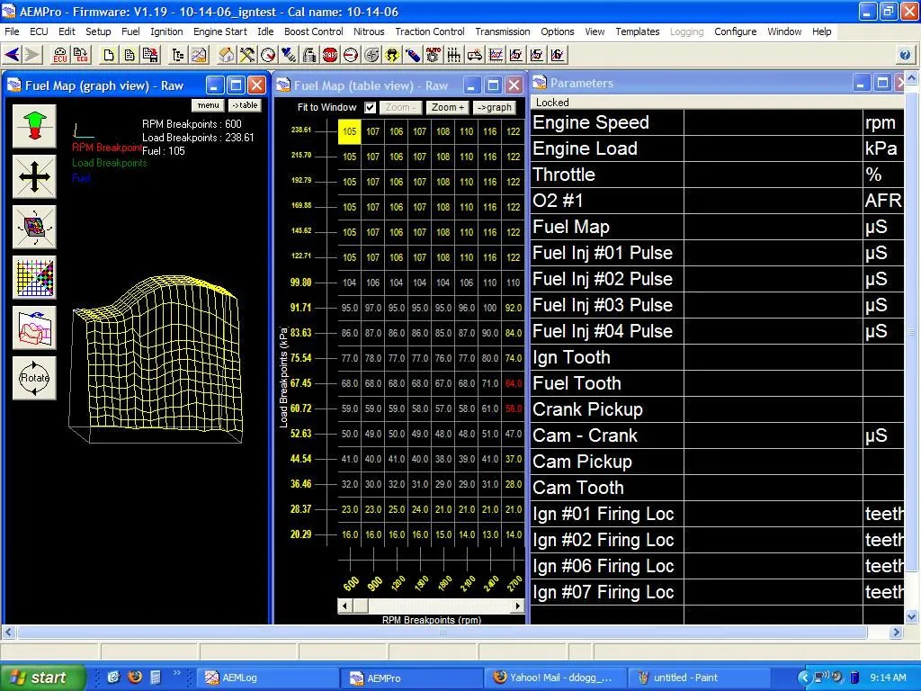Open the Boost Control menu

click(313, 31)
